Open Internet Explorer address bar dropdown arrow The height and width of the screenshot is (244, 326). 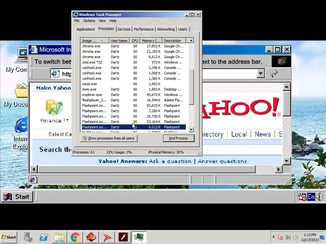tap(260, 74)
